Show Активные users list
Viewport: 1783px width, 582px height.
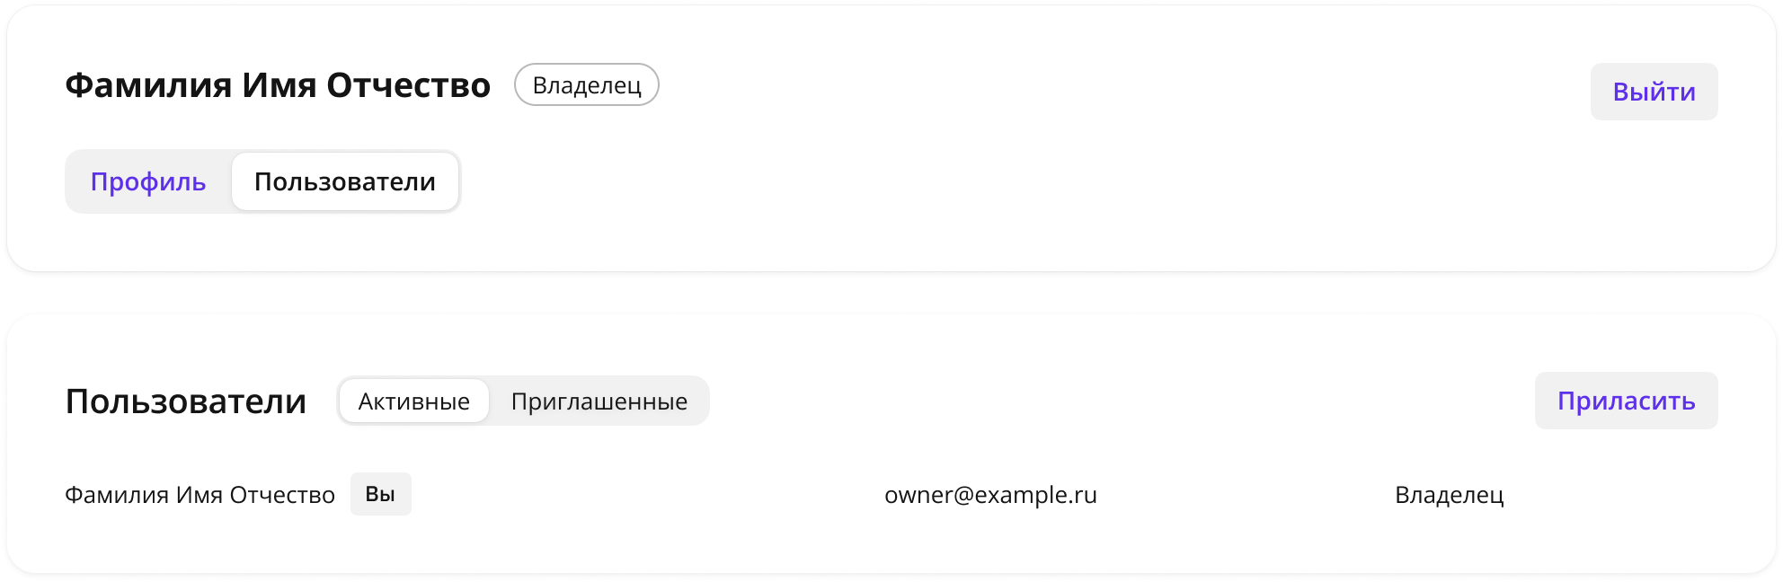414,401
